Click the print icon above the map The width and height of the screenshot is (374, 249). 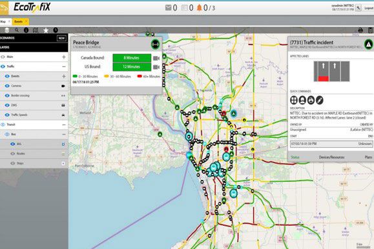(360, 30)
